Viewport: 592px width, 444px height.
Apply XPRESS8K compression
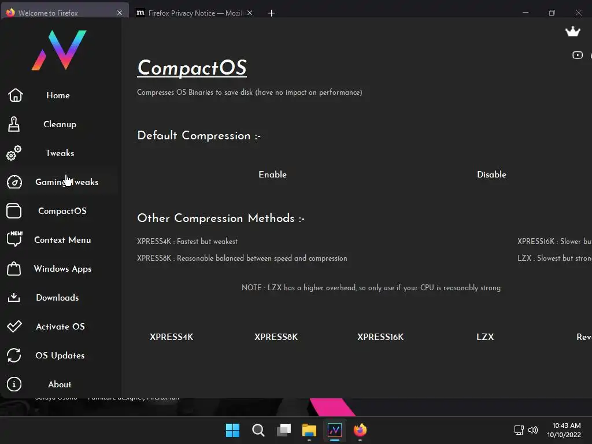[x=276, y=337]
